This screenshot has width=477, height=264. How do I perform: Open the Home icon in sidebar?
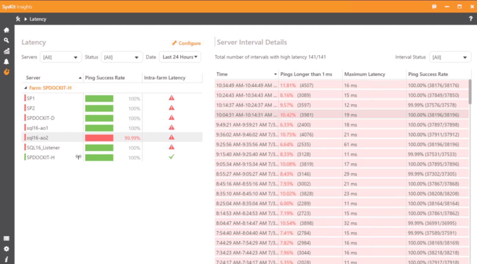[6, 30]
